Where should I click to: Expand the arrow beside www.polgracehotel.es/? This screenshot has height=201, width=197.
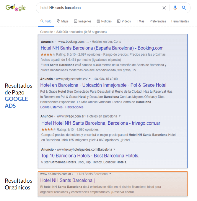click(x=90, y=79)
